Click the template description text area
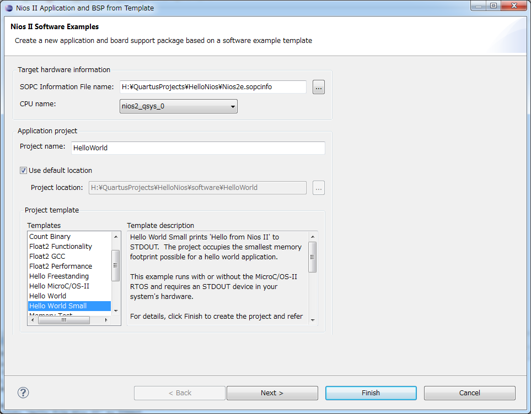This screenshot has height=414, width=531. click(218, 278)
